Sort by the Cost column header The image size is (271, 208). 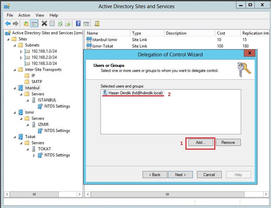click(x=228, y=33)
